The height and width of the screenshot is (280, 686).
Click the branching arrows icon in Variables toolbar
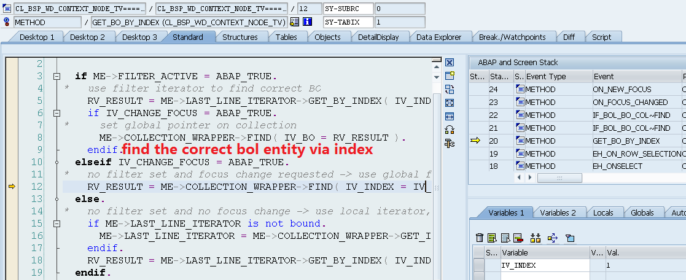553,238
